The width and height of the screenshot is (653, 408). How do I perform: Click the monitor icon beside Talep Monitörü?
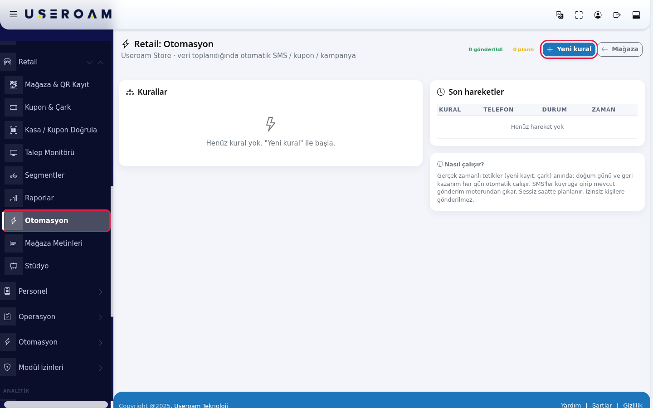[x=14, y=153]
